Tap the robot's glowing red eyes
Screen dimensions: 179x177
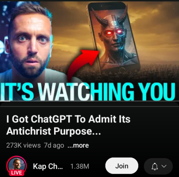(x=114, y=32)
